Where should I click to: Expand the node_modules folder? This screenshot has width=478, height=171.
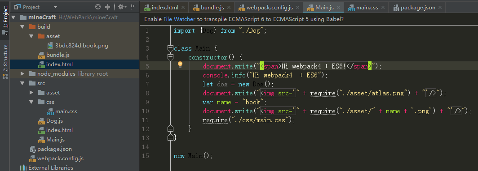click(22, 74)
